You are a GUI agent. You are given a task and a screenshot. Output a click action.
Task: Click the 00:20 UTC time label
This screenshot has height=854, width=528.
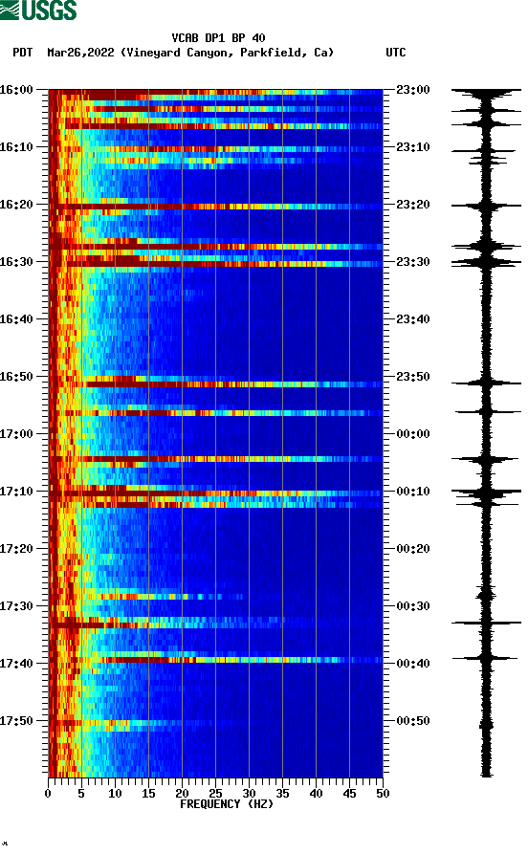pyautogui.click(x=413, y=549)
